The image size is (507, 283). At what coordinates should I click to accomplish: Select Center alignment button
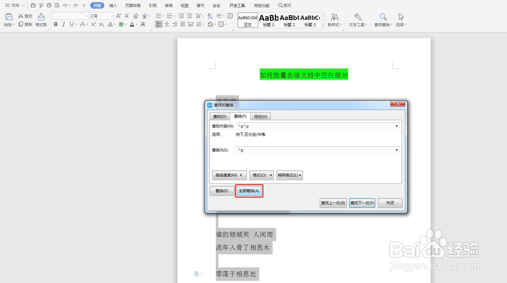point(167,24)
